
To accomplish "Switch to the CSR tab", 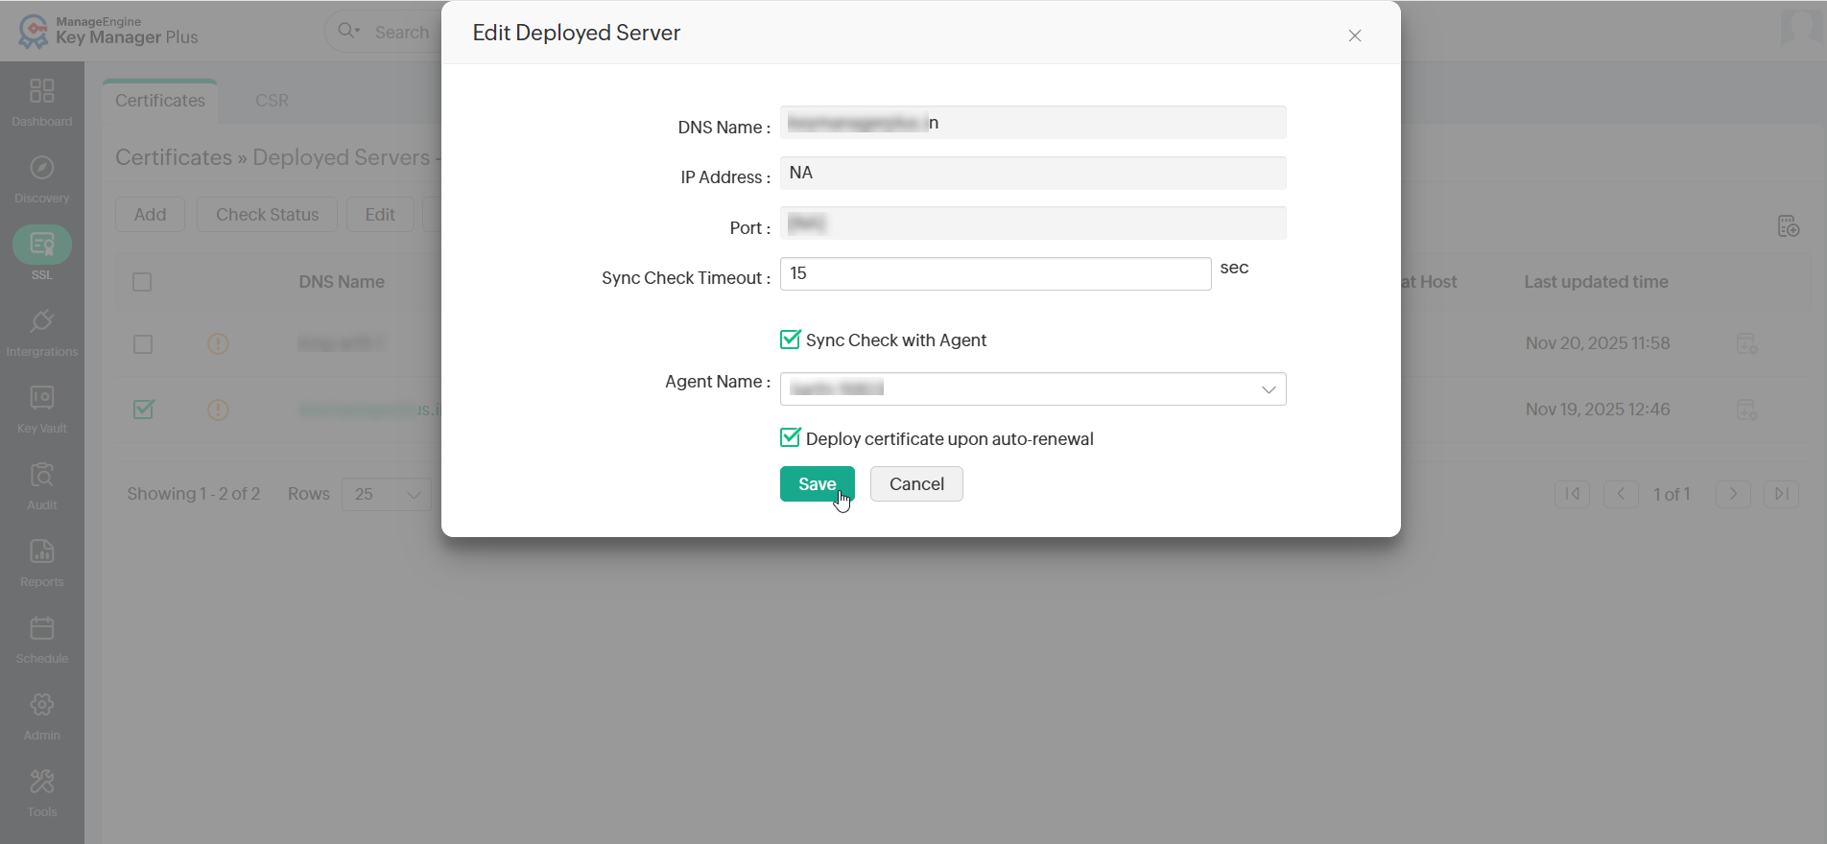I will (x=272, y=101).
